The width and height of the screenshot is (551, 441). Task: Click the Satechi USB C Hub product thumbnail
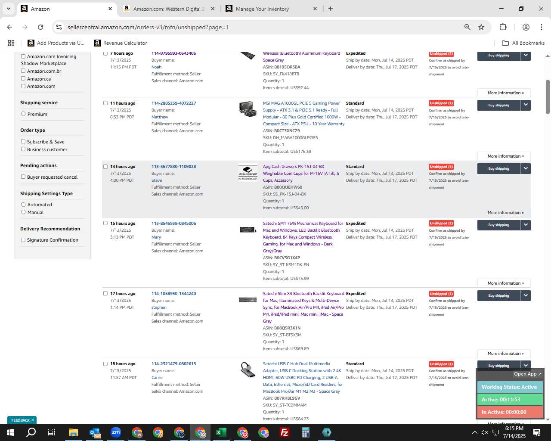(248, 370)
